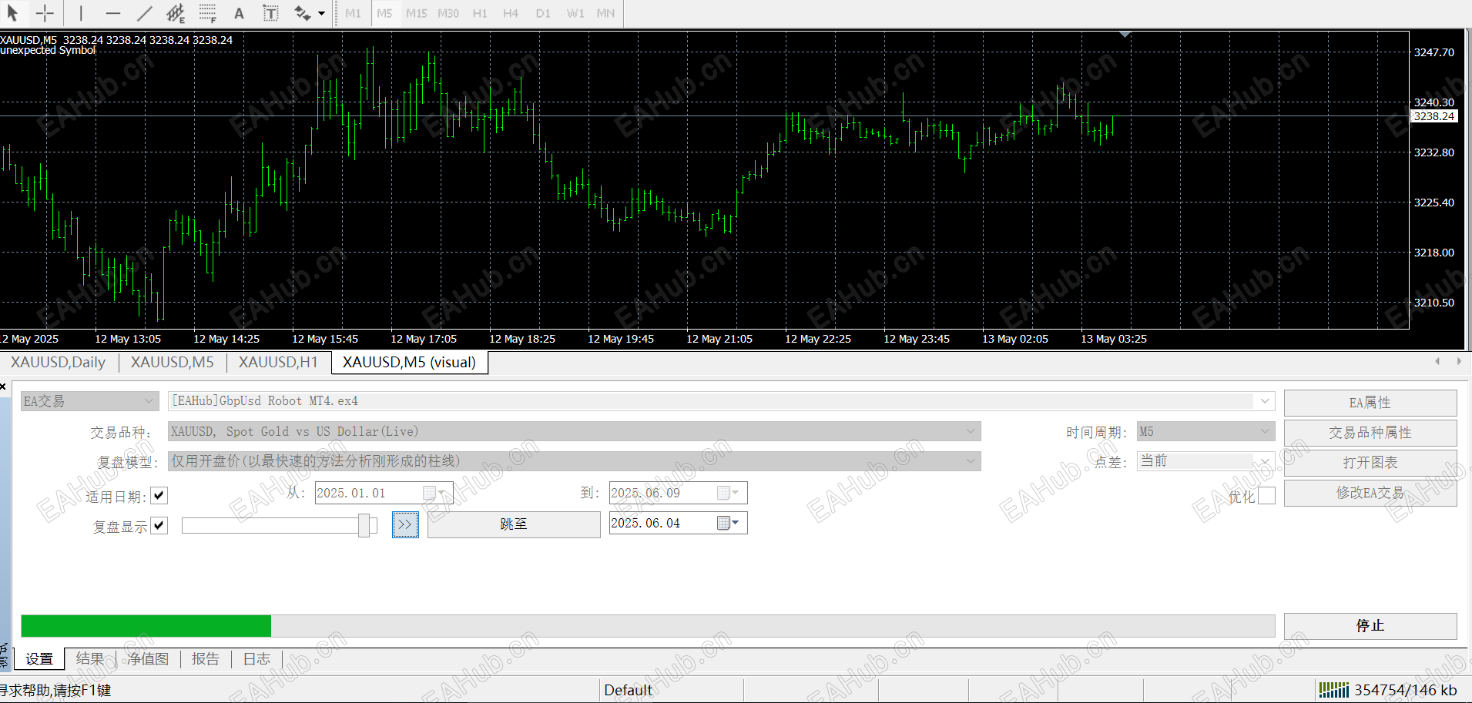Select the XAUUSD,M5 (visual) chart tab
1472x703 pixels.
(410, 362)
